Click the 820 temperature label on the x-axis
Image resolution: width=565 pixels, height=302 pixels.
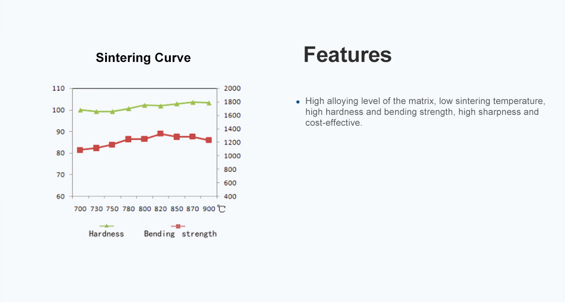coord(161,209)
